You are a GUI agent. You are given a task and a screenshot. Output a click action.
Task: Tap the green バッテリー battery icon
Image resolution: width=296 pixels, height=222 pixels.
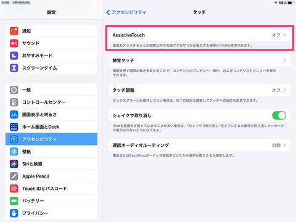14,201
